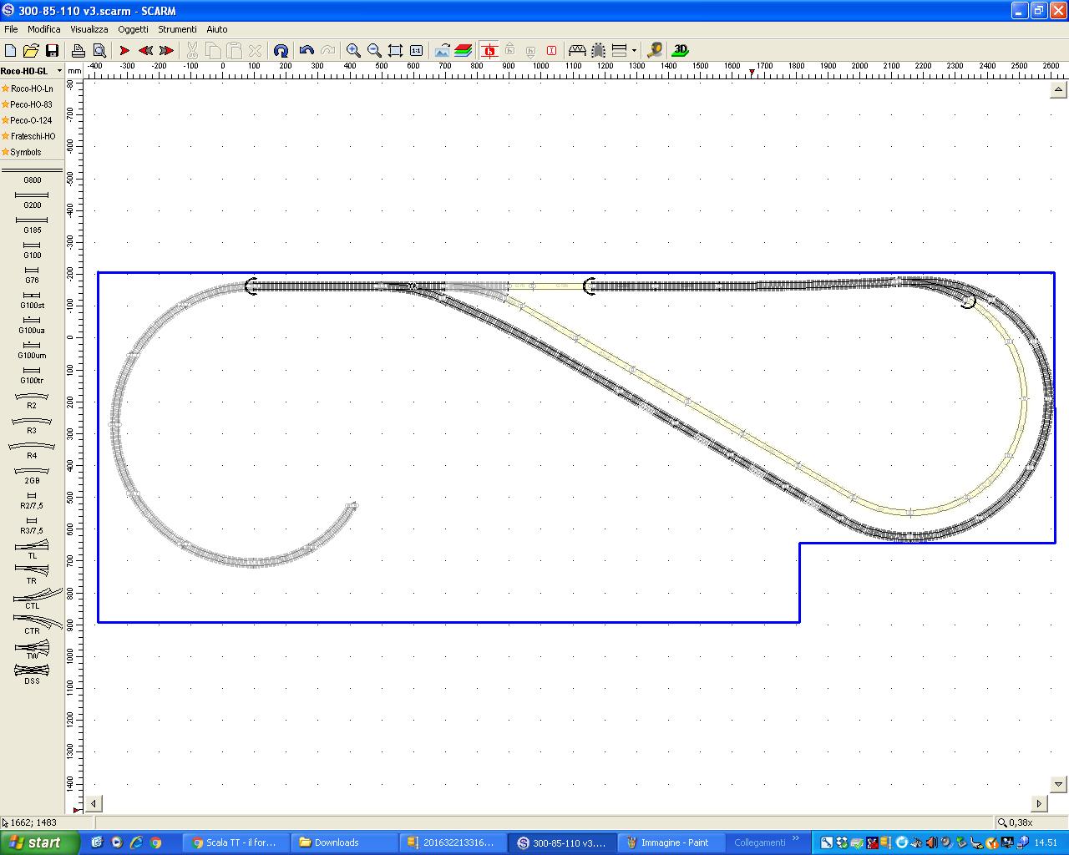Click the single red arrow start-point icon

(124, 50)
